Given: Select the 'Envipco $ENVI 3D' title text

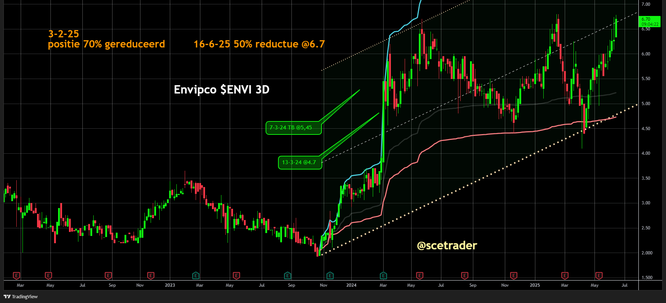Looking at the screenshot, I should (221, 90).
